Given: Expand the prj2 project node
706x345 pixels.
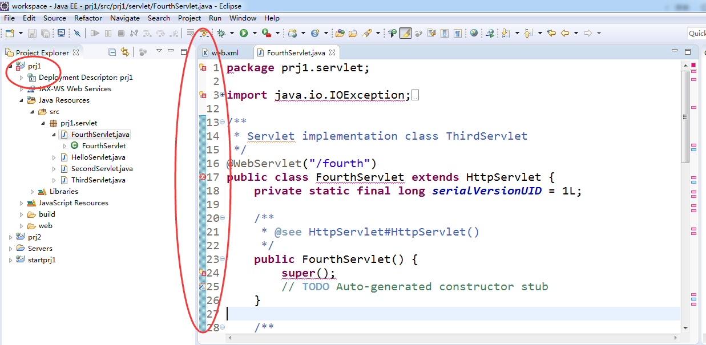Looking at the screenshot, I should (10, 237).
